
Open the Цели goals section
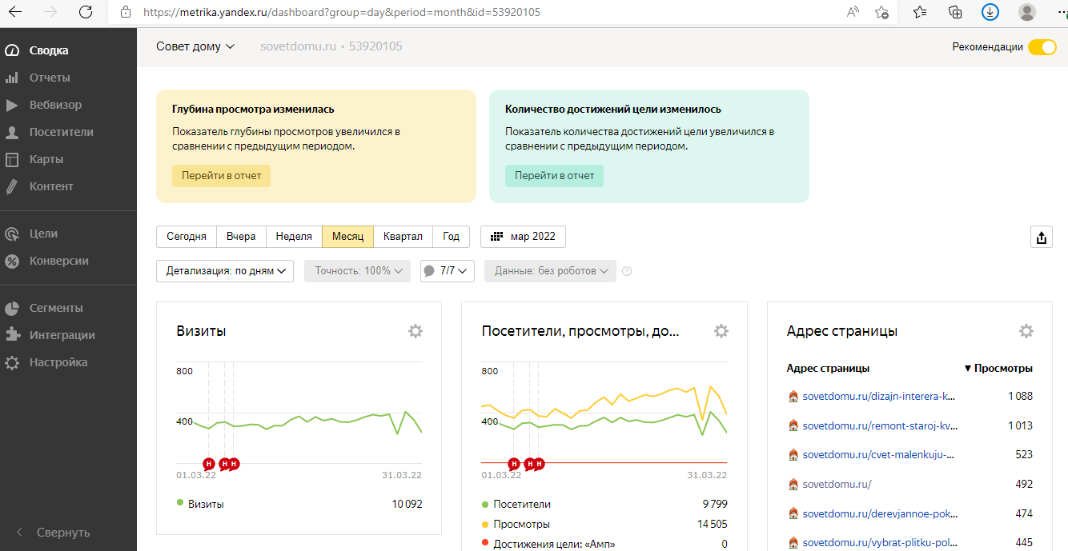tap(43, 234)
